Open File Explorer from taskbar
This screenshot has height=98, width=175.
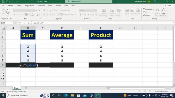(72, 96)
